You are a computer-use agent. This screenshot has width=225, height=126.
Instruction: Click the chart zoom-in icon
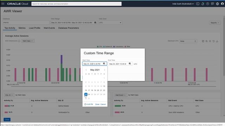coord(206,41)
